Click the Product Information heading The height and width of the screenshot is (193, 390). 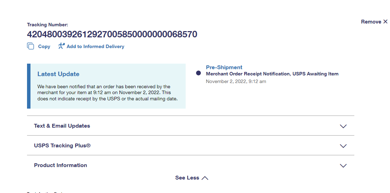61,165
